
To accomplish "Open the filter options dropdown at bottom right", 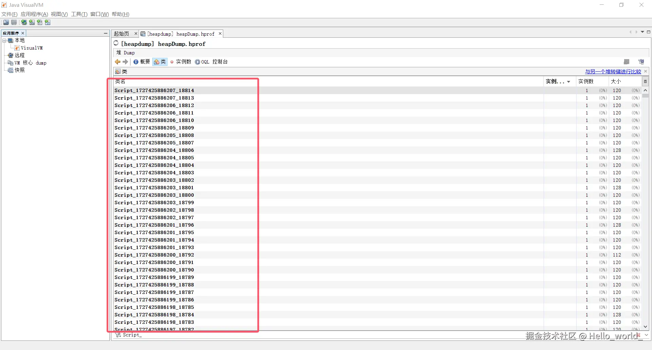I will click(x=646, y=335).
